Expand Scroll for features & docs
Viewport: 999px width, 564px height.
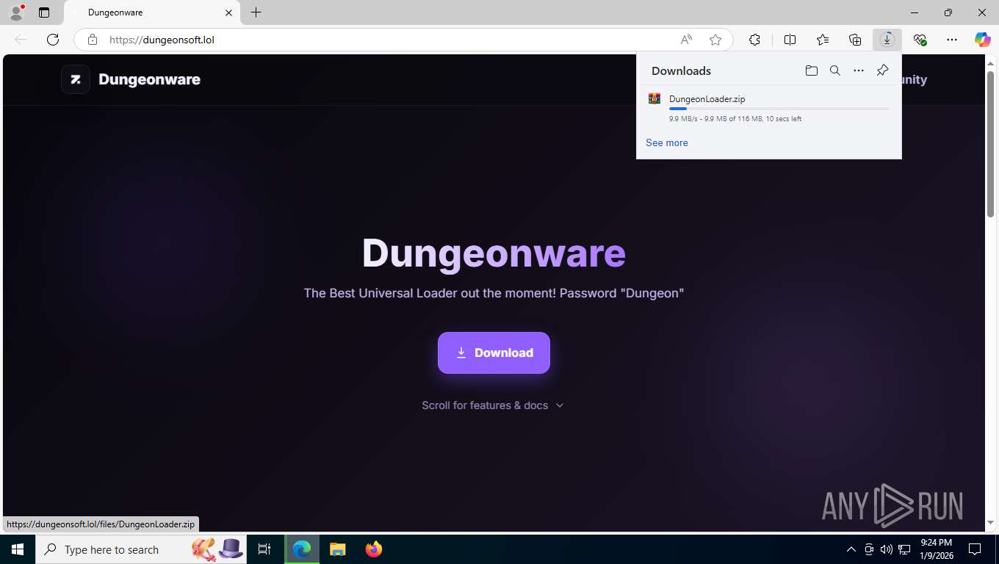click(x=493, y=405)
